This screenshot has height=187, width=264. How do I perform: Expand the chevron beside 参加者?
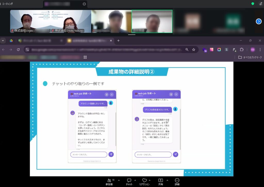119,180
